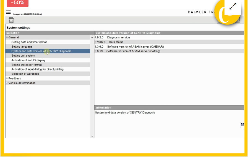
Task: Click the -50% discount badge
Action: pos(18,3)
